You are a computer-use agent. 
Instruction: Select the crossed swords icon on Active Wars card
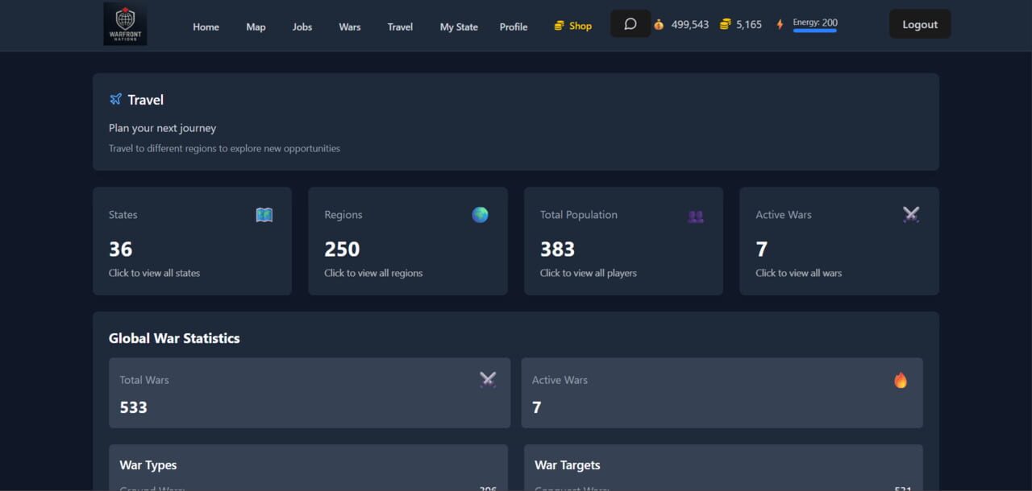click(911, 215)
